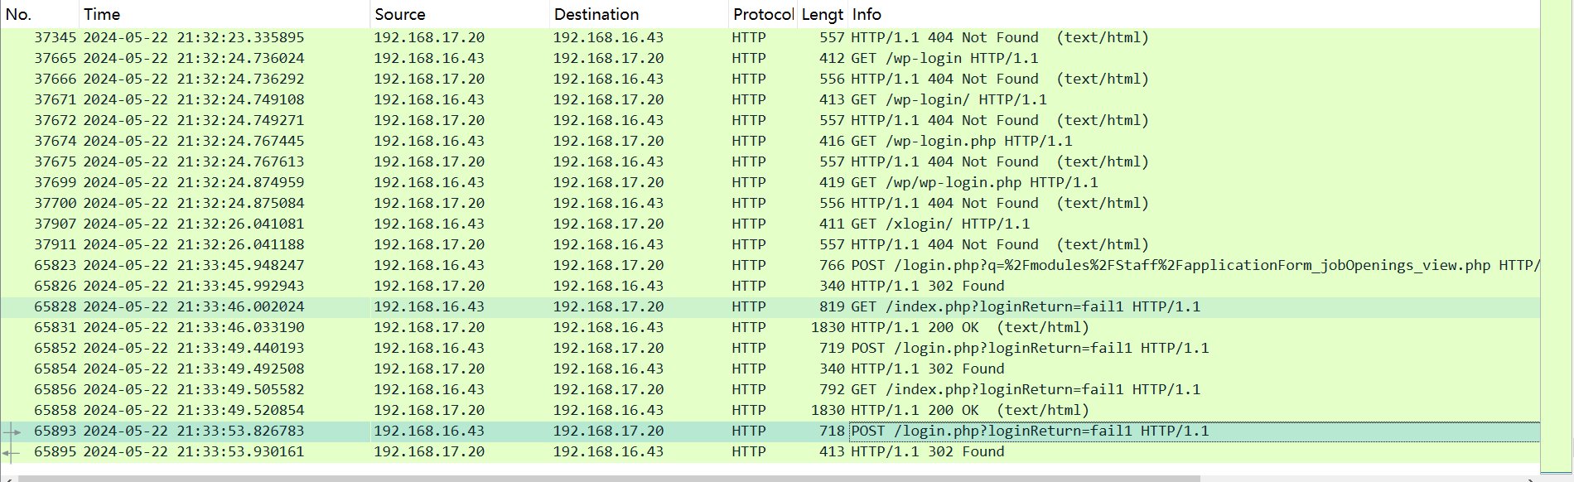
Task: Sort by the Protocol column header
Action: (x=762, y=14)
